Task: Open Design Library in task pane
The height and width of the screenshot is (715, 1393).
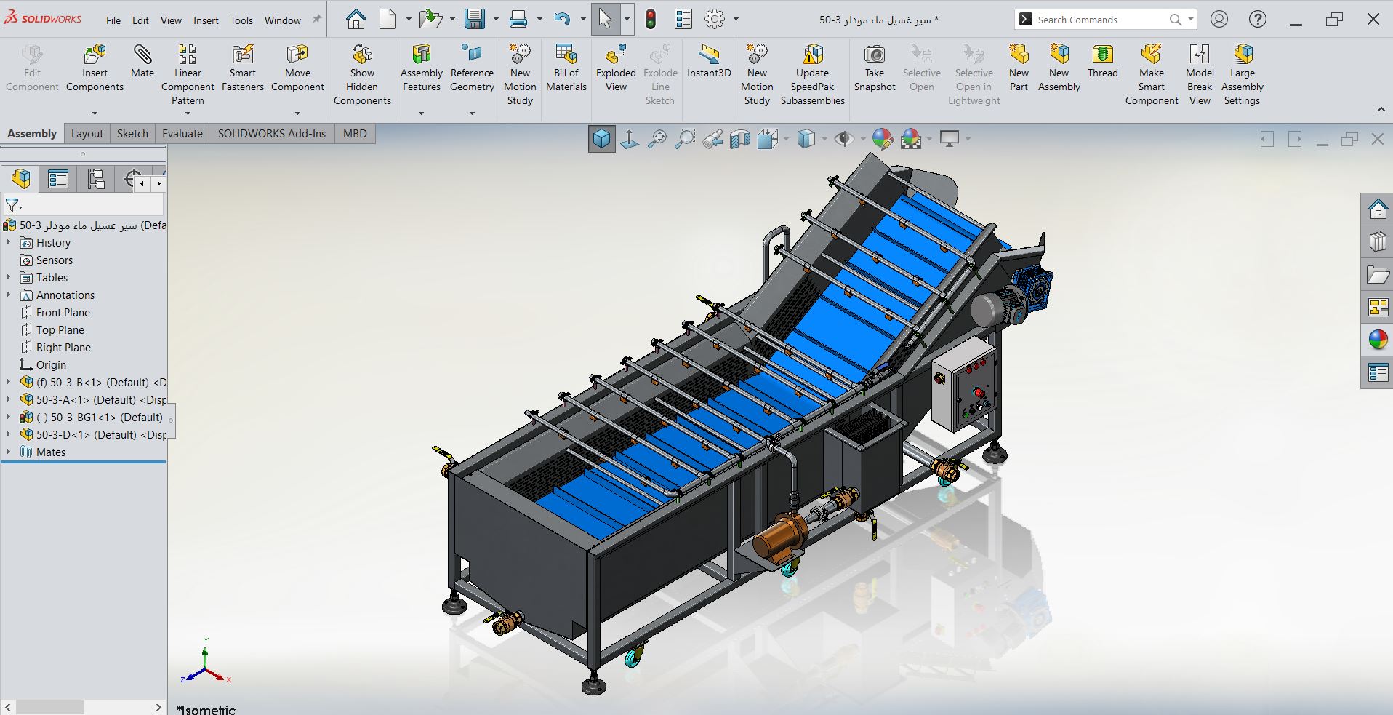Action: pos(1378,242)
